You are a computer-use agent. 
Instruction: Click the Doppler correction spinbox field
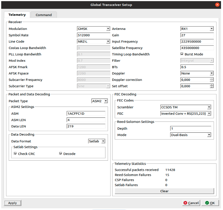pos(197,80)
